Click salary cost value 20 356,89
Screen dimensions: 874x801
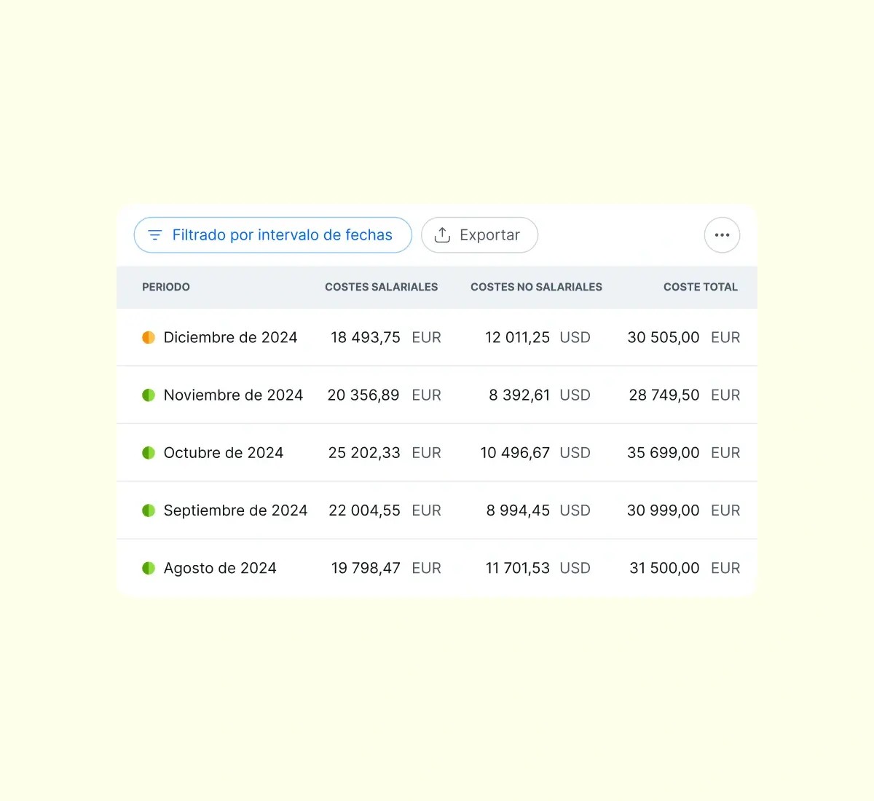pyautogui.click(x=363, y=395)
